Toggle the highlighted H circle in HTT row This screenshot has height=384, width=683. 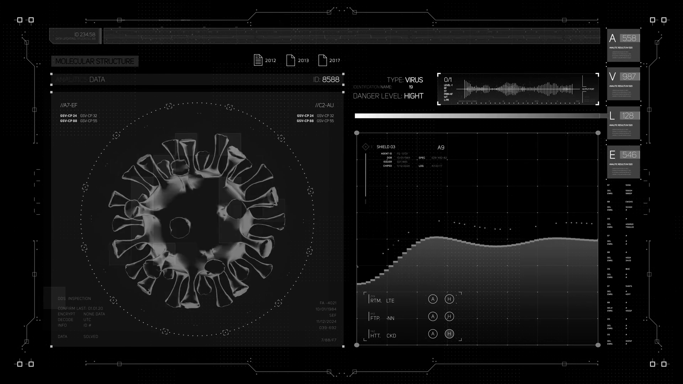tap(449, 334)
